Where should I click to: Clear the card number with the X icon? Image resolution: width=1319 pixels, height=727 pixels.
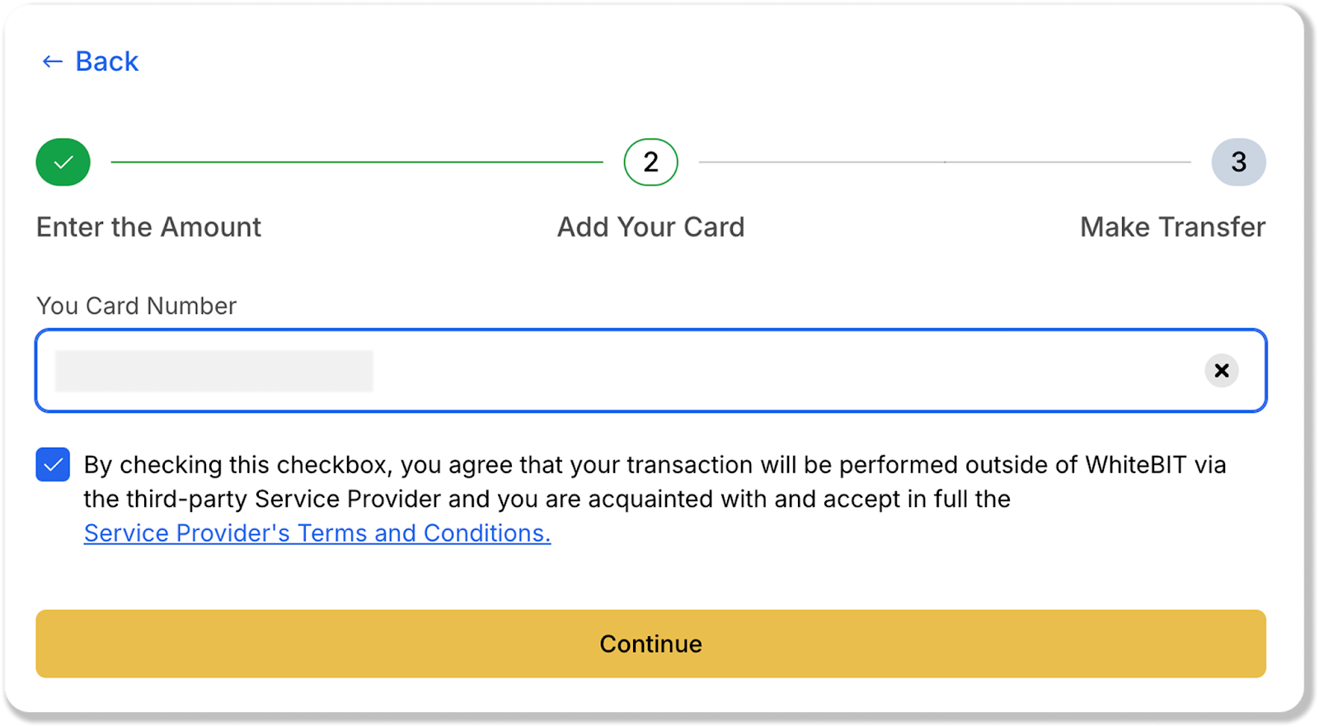tap(1222, 371)
